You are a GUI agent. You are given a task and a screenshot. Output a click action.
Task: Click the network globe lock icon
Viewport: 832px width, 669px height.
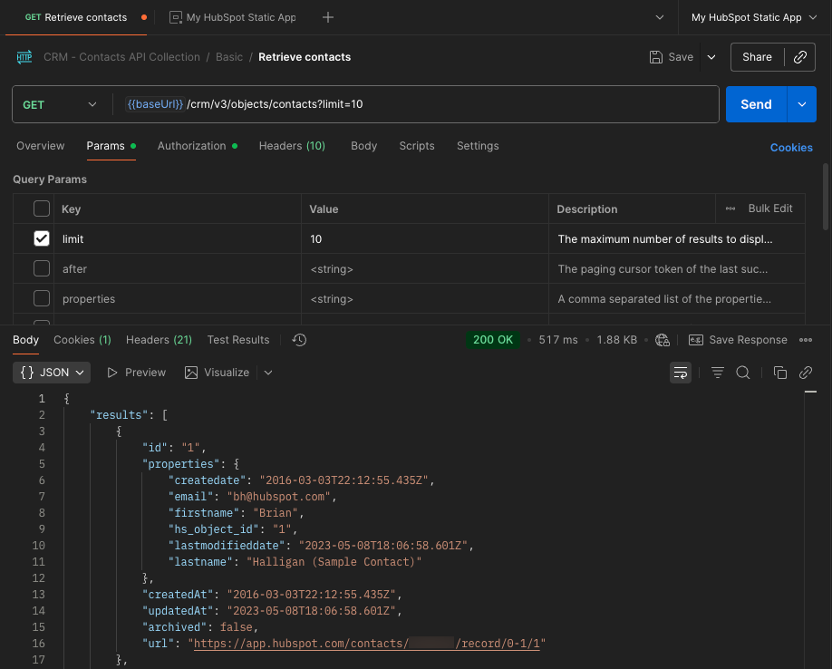pyautogui.click(x=663, y=340)
